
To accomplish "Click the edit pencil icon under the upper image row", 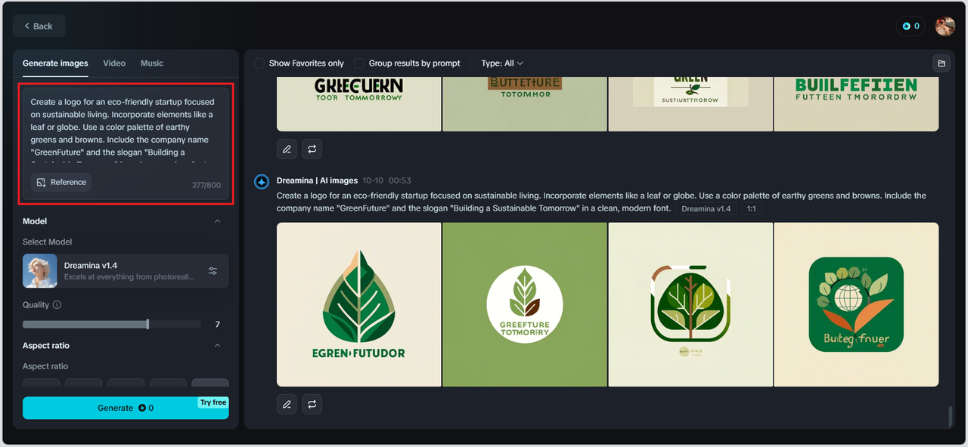I will pos(287,149).
